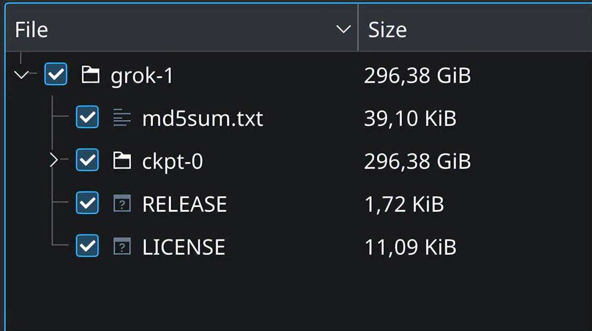The image size is (592, 331).
Task: Click the grok-1 folder icon
Action: pyautogui.click(x=90, y=75)
